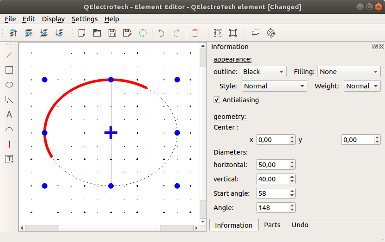385x242 pixels.
Task: Open the Weight dropdown
Action: click(362, 86)
